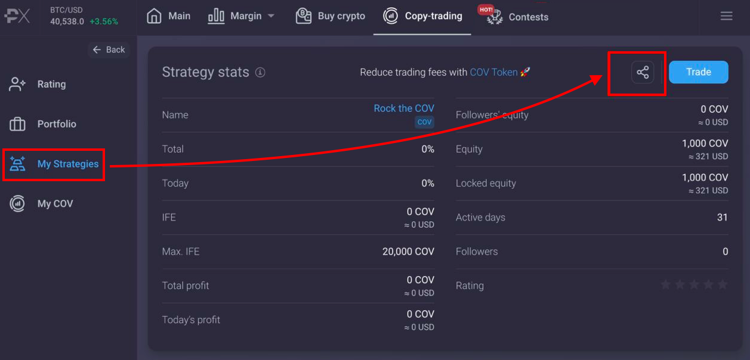Viewport: 750px width, 360px height.
Task: Select My Strategies in the sidebar
Action: tap(67, 164)
